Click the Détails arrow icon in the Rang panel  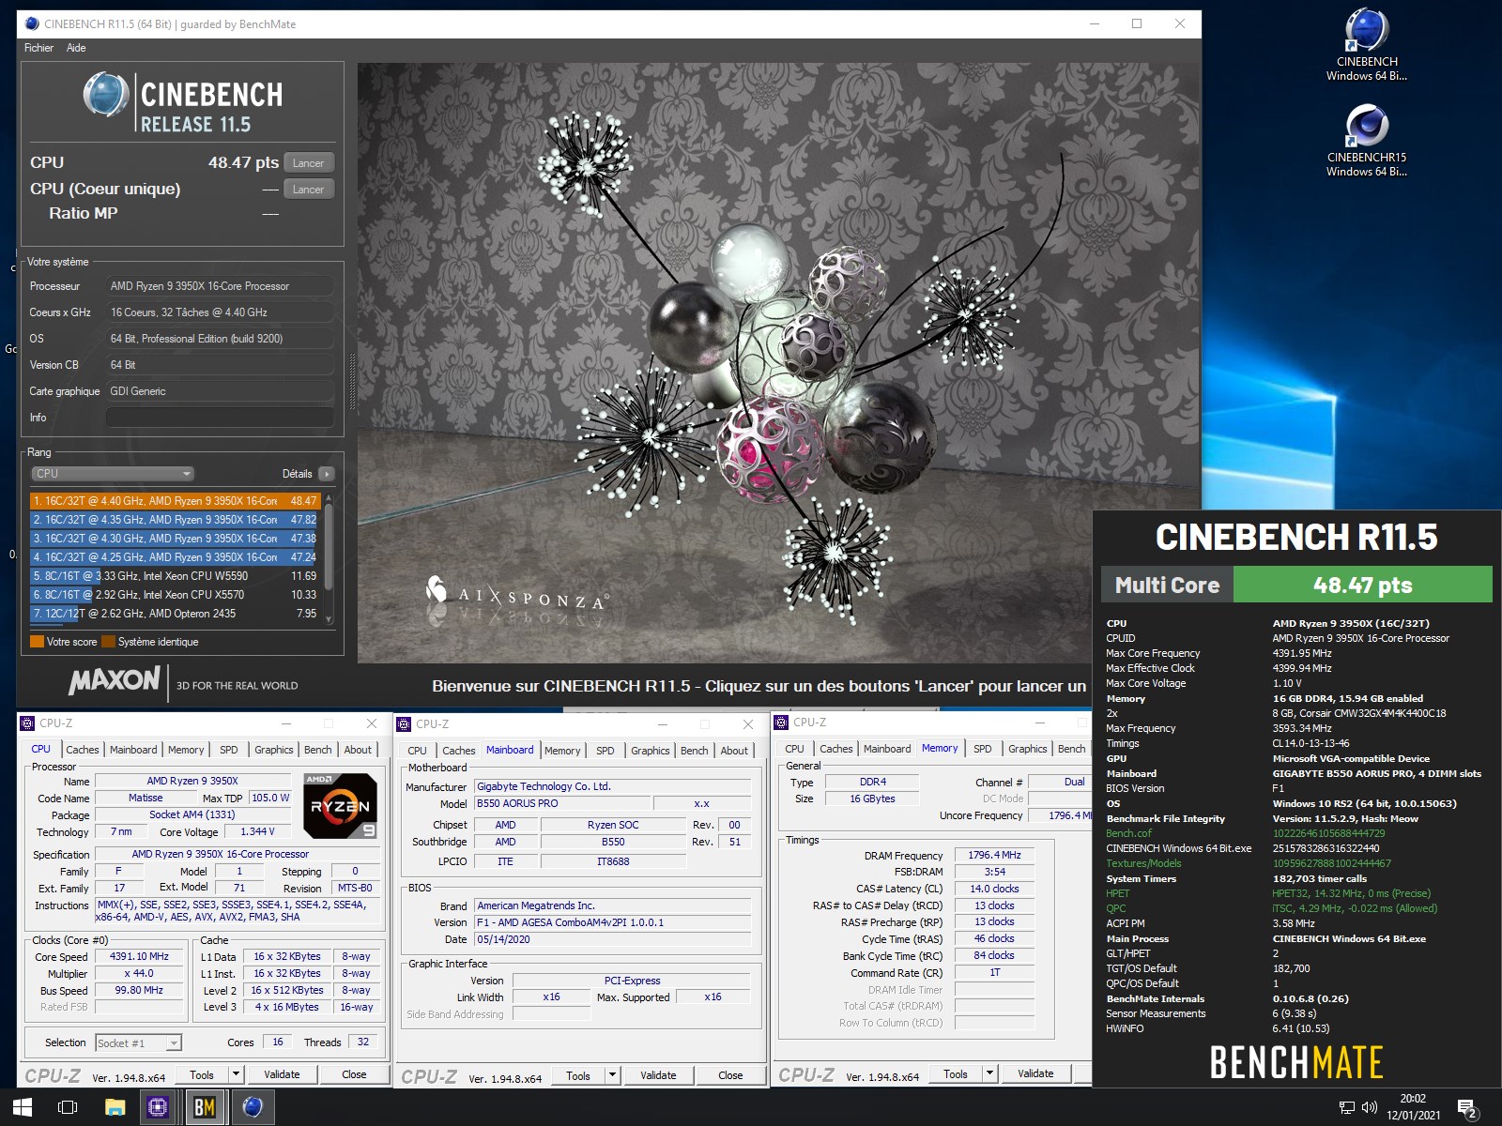pos(327,474)
